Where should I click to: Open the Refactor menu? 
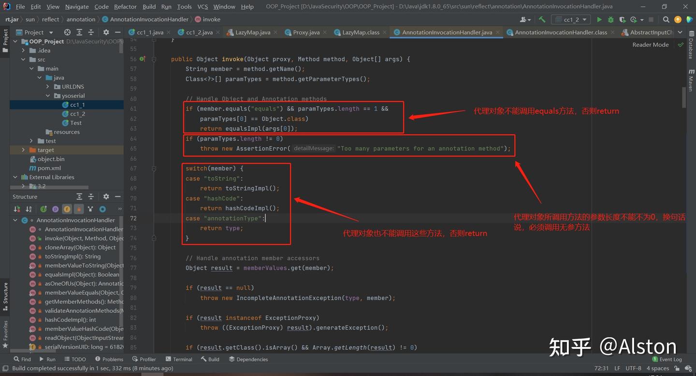click(125, 7)
